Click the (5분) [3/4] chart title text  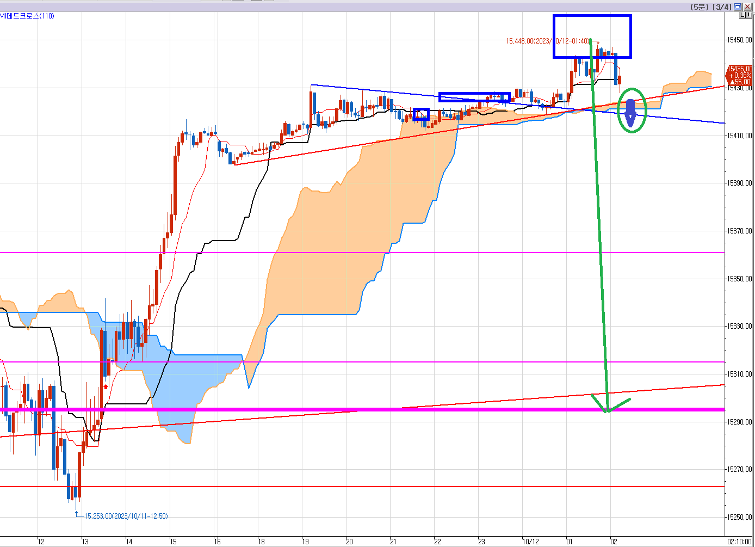pyautogui.click(x=711, y=7)
